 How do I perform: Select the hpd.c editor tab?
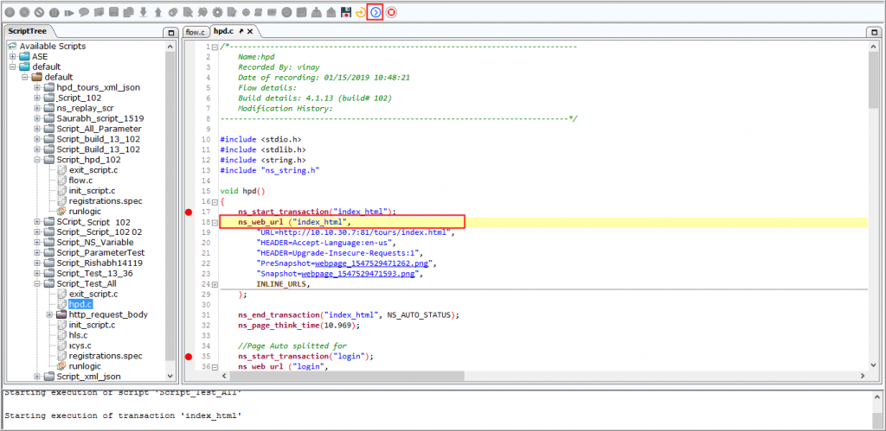224,32
